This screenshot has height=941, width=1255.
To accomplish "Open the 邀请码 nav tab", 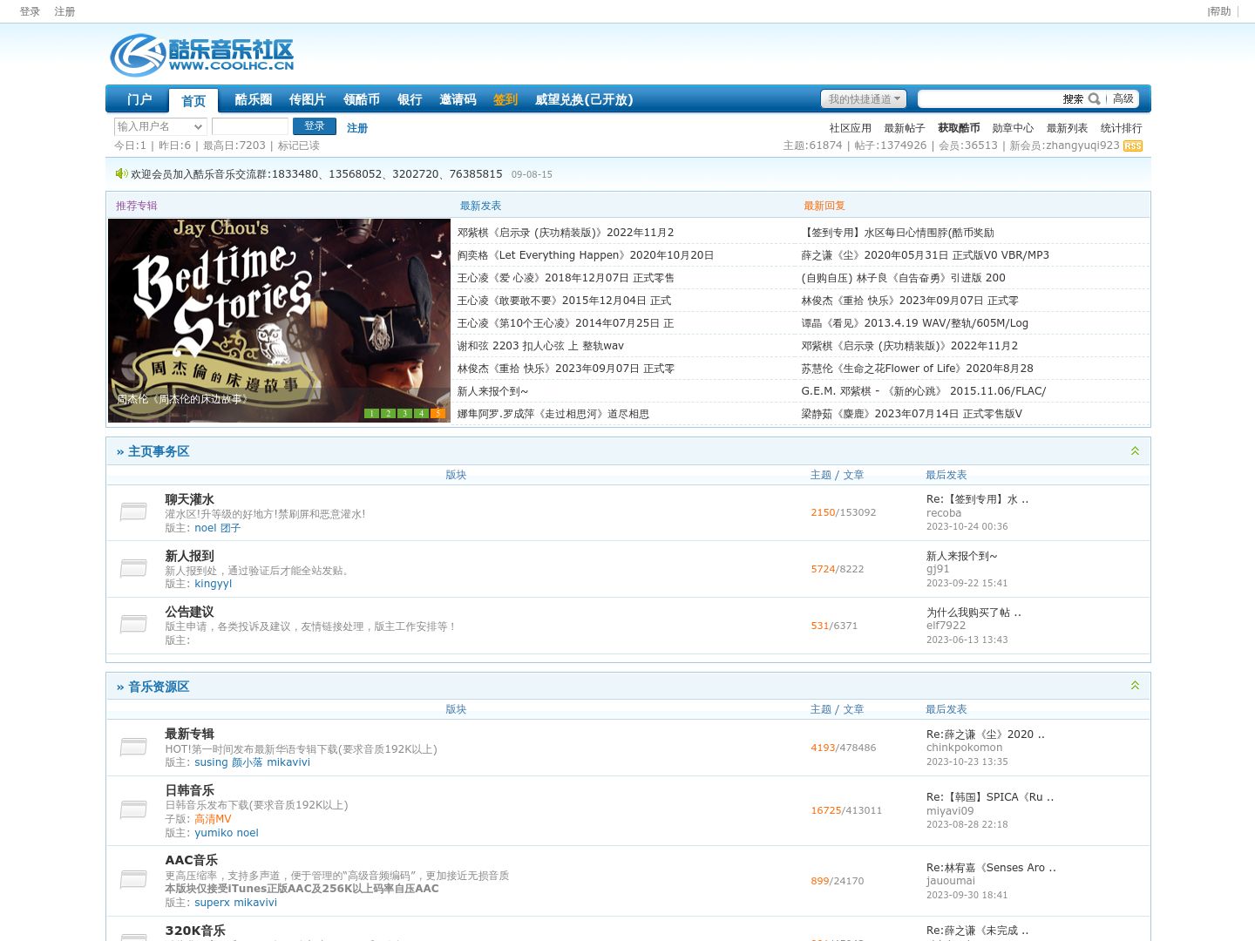I will pos(458,99).
